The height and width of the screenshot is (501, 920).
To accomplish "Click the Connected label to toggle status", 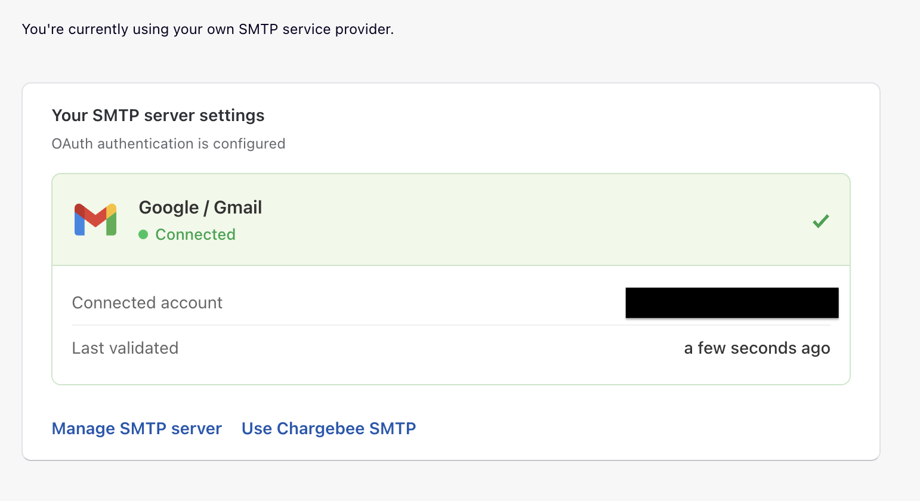I will pos(195,234).
